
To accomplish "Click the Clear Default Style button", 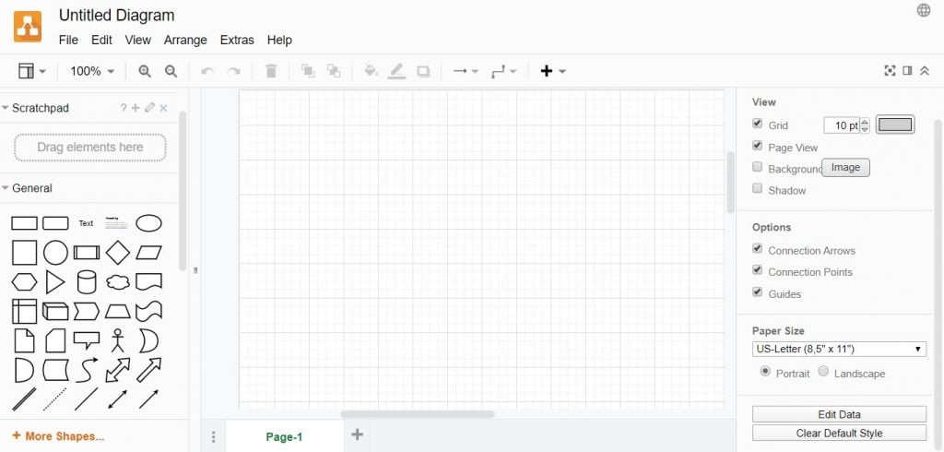I will [839, 433].
